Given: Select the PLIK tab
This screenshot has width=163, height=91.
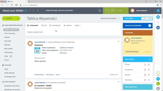Looking at the screenshot, I should click(44, 26).
